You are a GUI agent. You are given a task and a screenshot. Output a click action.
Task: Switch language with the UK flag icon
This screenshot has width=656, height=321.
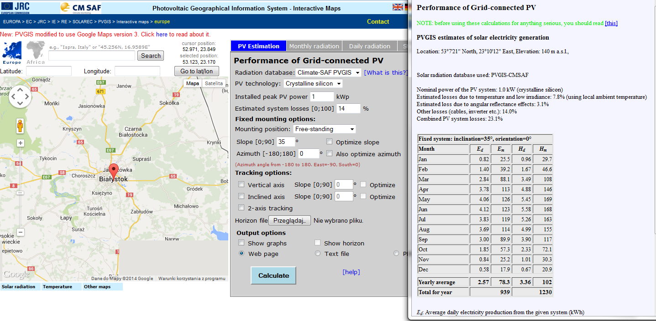[x=398, y=7]
